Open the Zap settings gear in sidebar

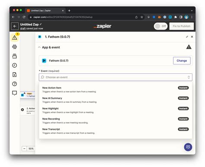point(15,47)
